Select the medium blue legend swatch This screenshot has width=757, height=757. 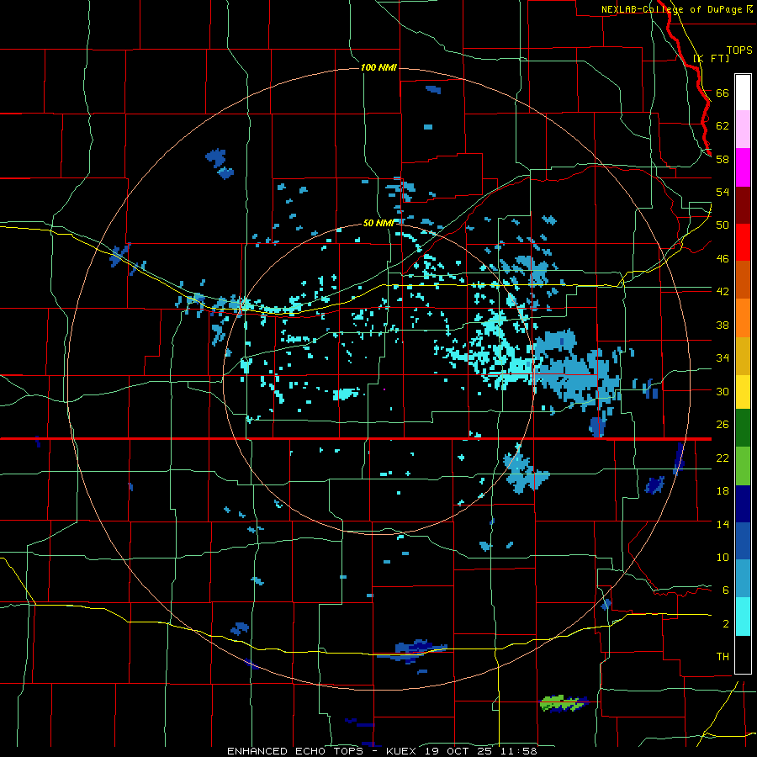(743, 541)
